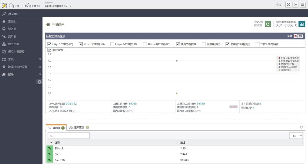Open the hamburger menu icon at top right
The image size is (308, 164).
point(303,5)
